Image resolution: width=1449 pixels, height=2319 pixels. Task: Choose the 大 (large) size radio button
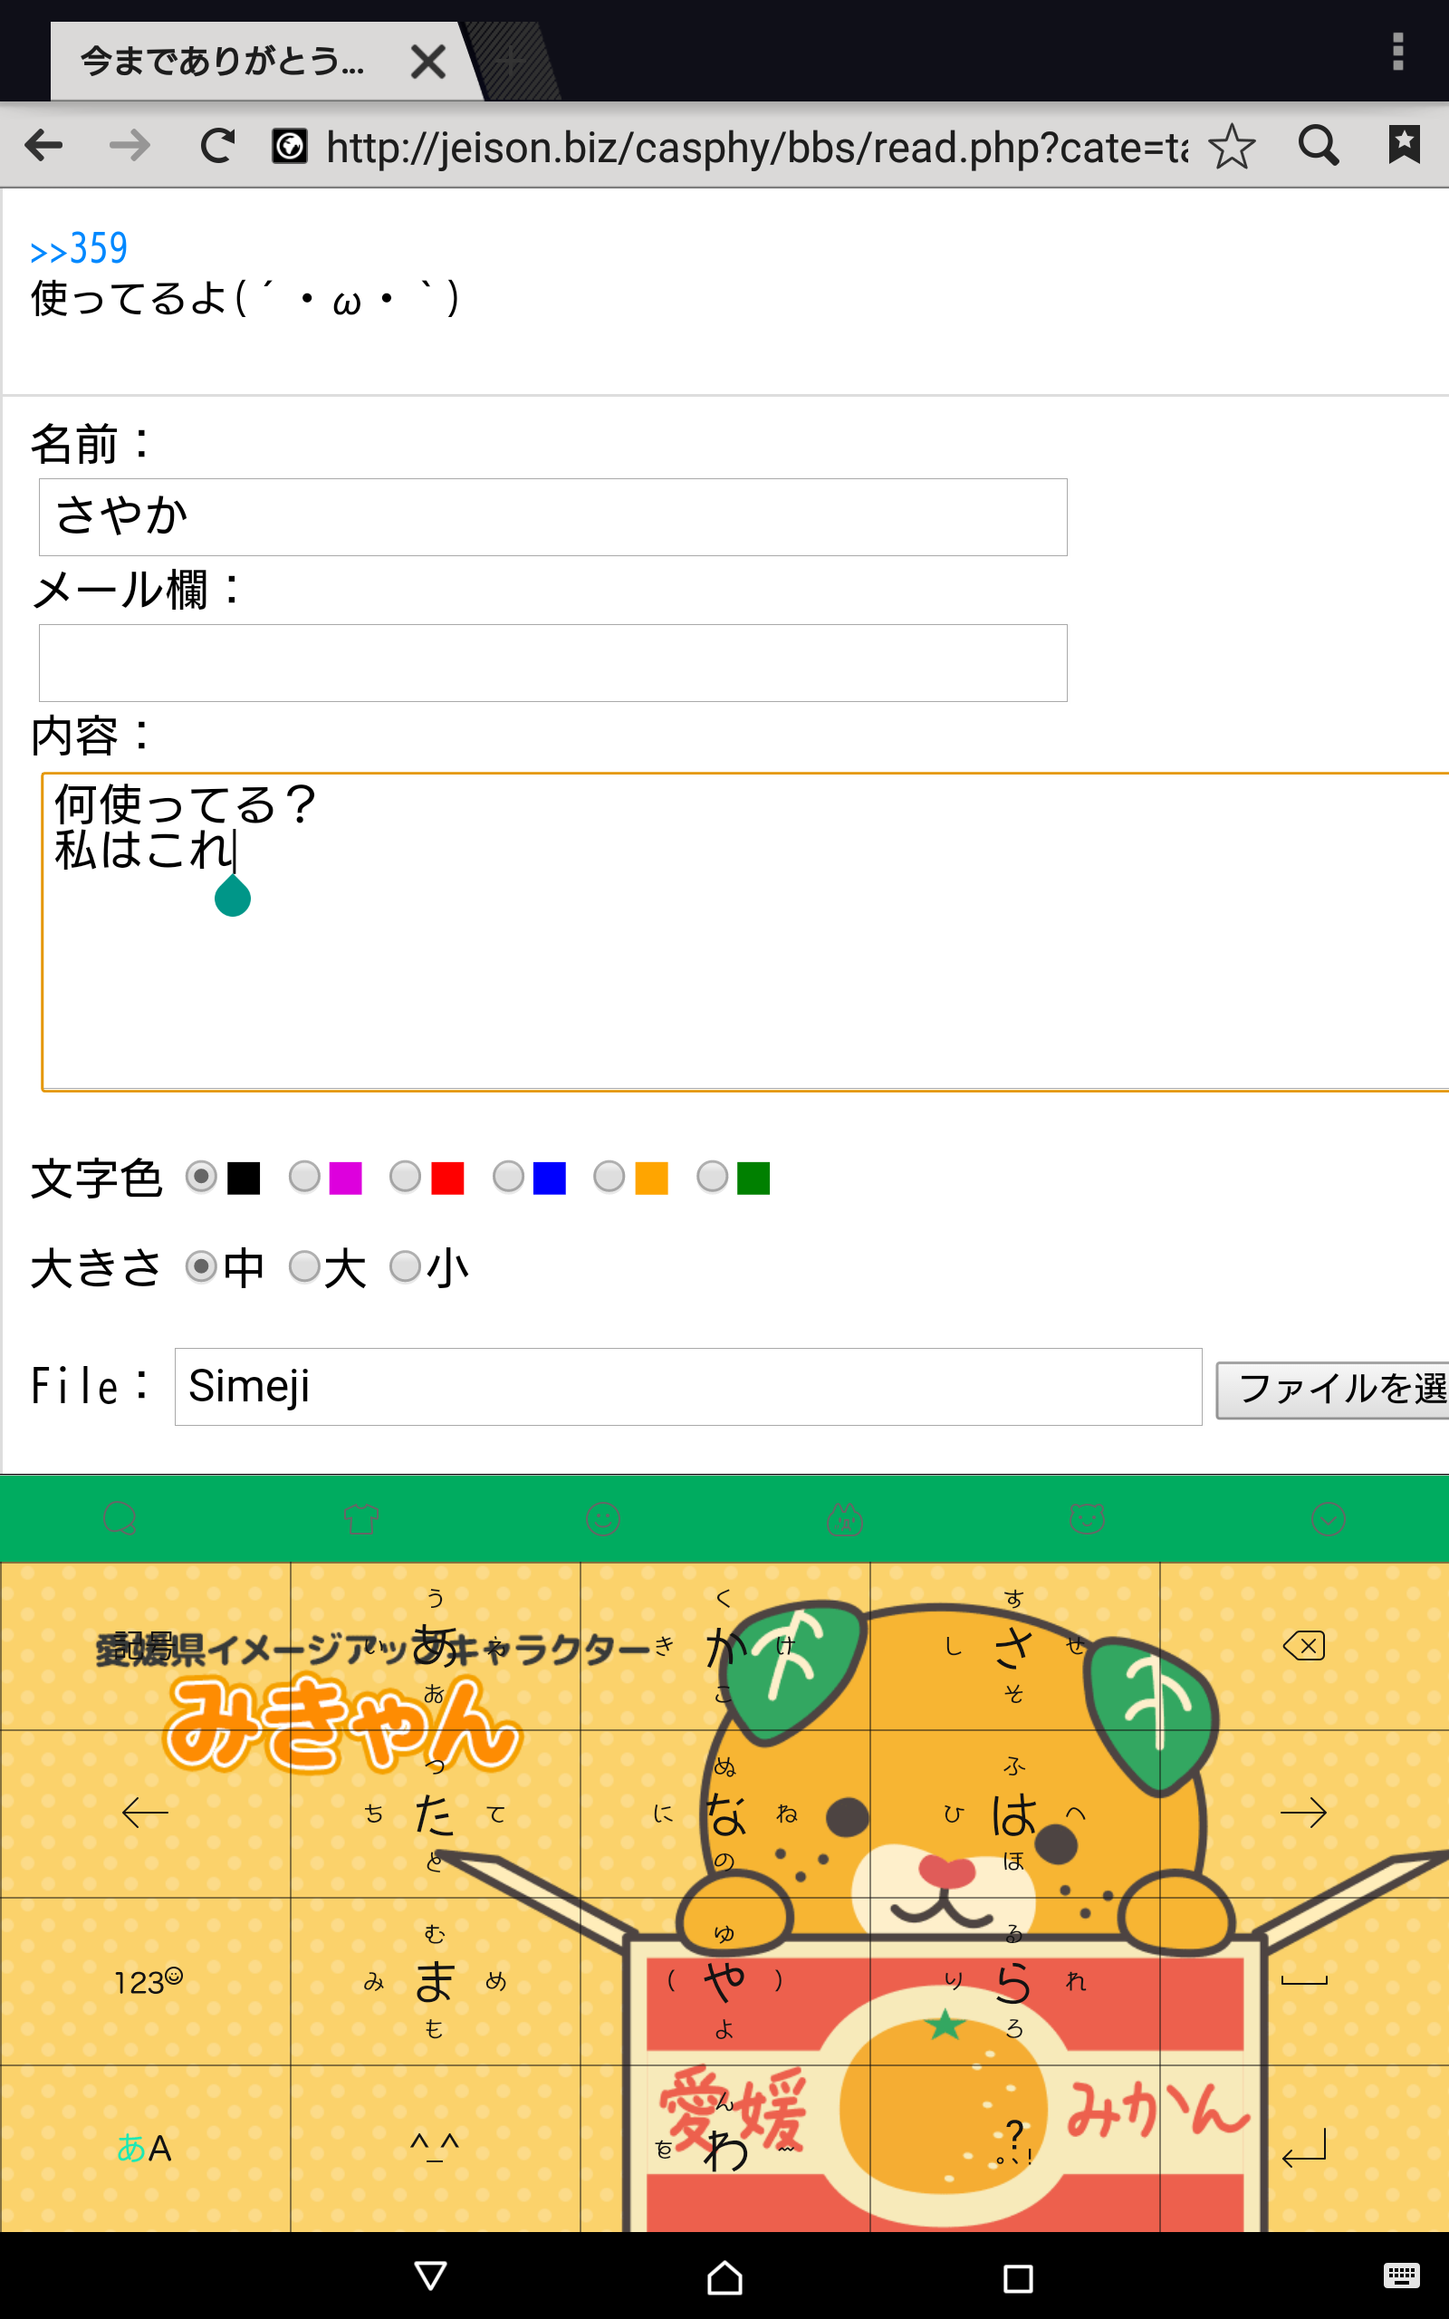coord(305,1266)
